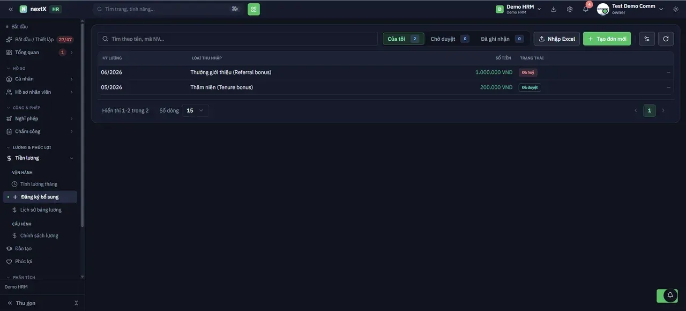Viewport: 686px width, 311px height.
Task: Click the floating green bell widget
Action: tap(667, 295)
